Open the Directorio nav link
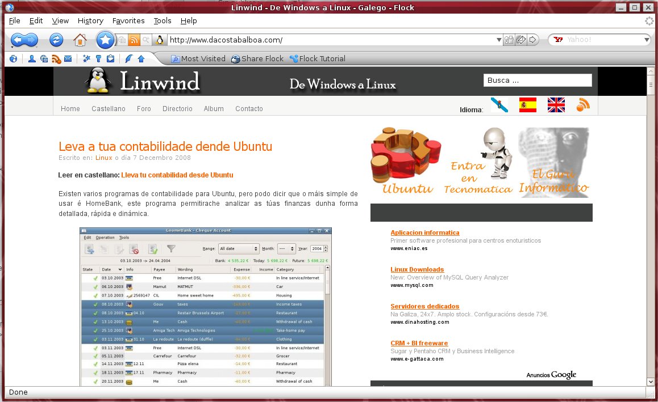Viewport: 658px width, 402px height. click(x=177, y=108)
